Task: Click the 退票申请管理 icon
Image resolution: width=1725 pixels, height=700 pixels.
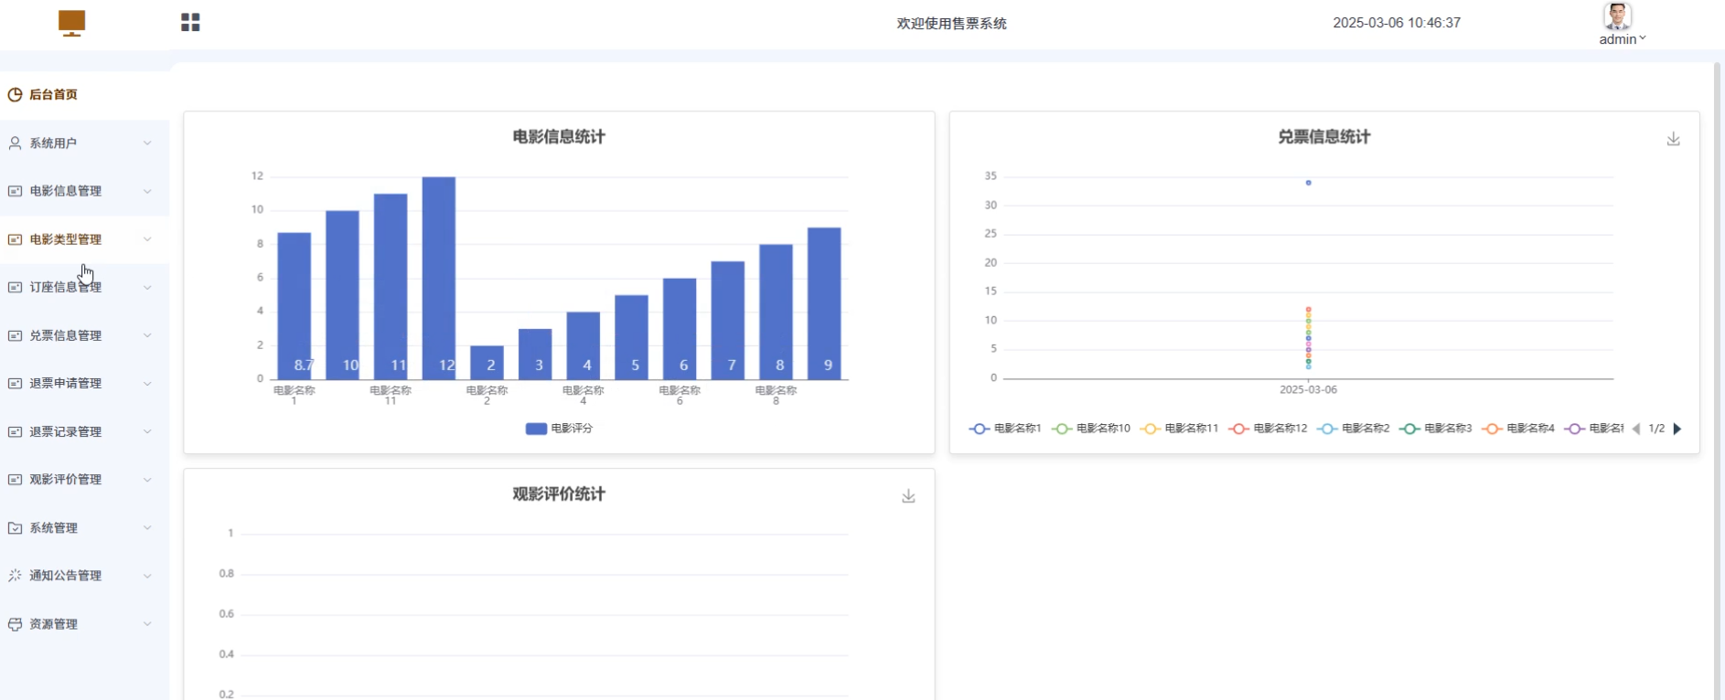Action: 15,383
